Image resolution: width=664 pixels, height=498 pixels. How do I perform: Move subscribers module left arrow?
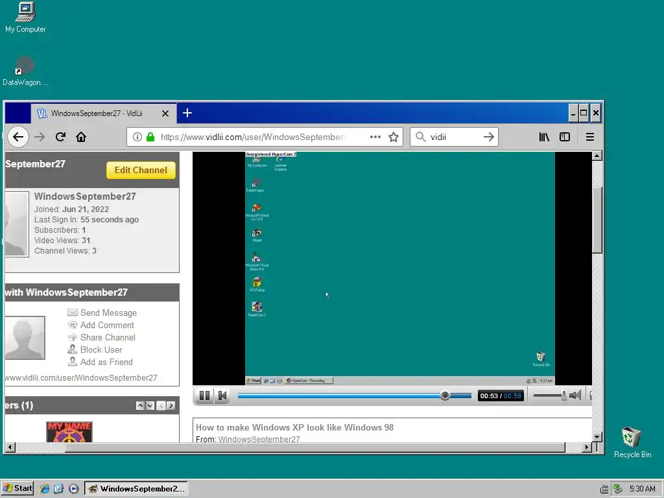(161, 406)
